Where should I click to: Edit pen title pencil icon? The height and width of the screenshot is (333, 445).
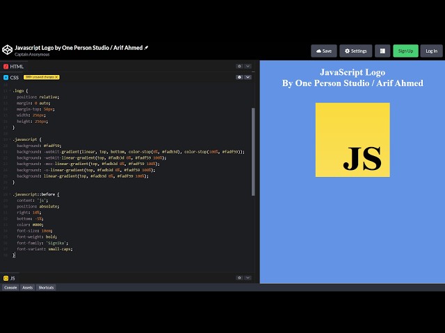[x=146, y=48]
